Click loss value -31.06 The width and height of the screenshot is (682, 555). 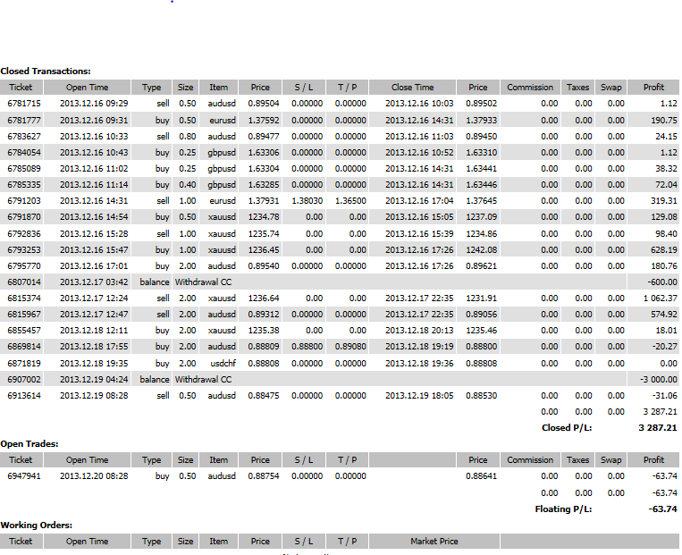tap(665, 395)
